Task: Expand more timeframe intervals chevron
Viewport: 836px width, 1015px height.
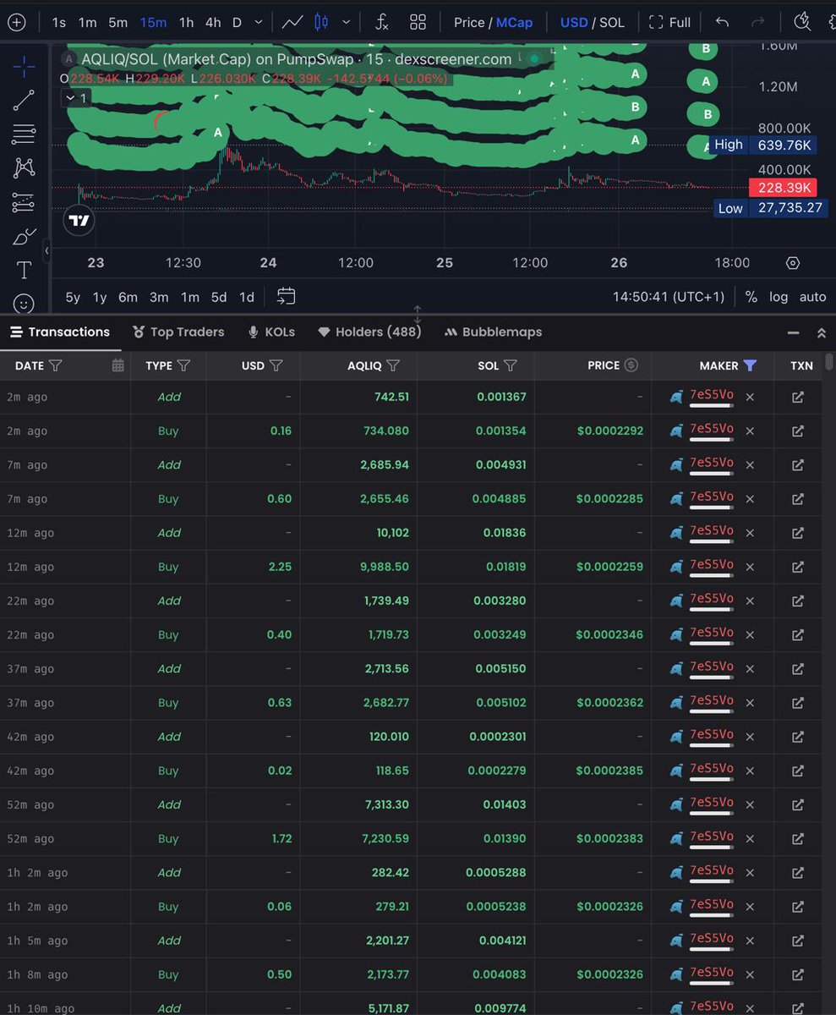Action: click(259, 23)
